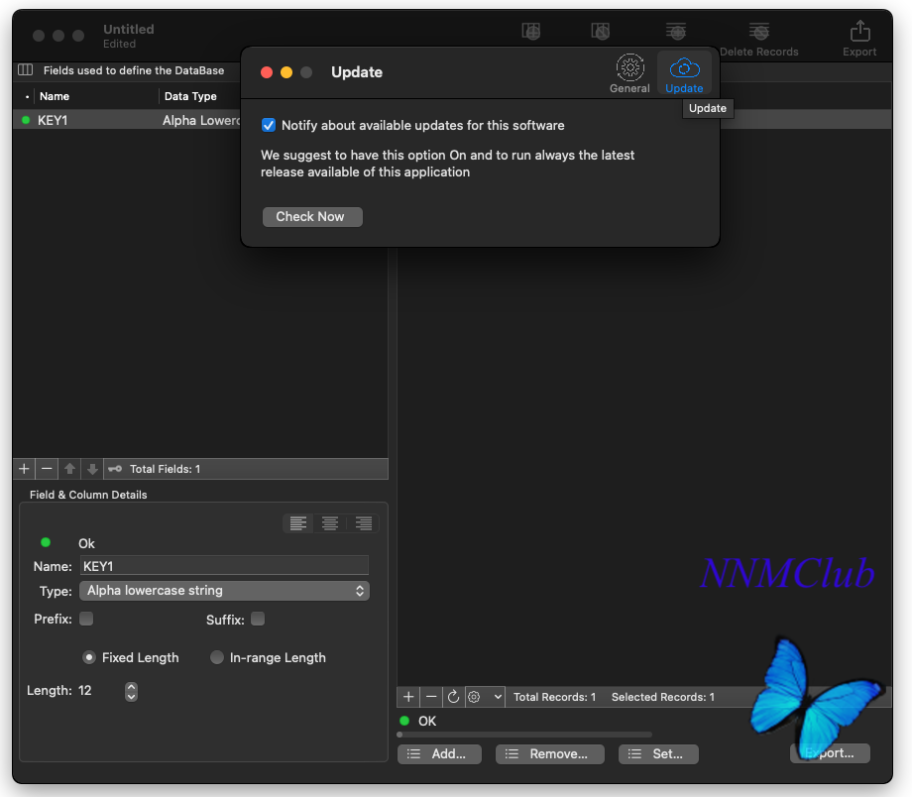Move field down with the down arrow
912x797 pixels.
tap(92, 469)
